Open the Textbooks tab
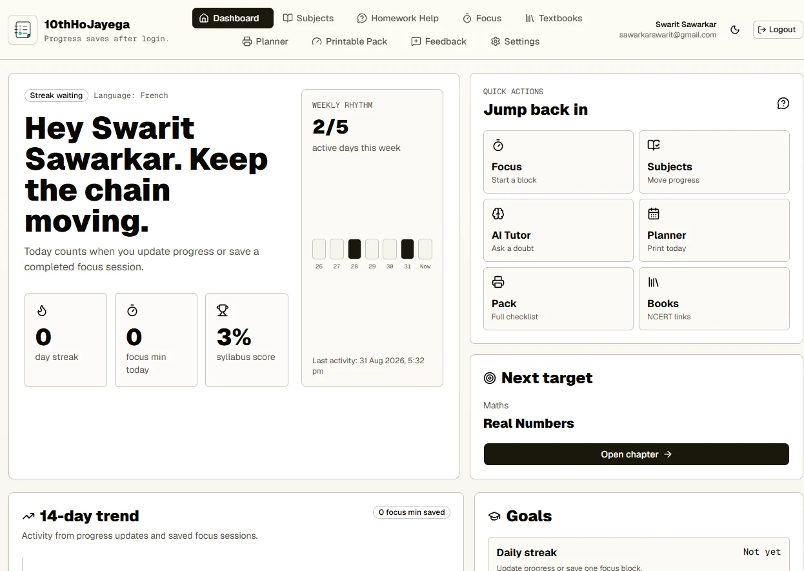804x571 pixels. click(554, 18)
